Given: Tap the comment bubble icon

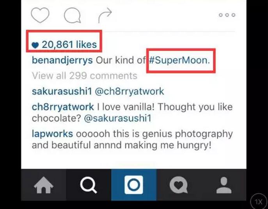Looking at the screenshot, I should [72, 16].
